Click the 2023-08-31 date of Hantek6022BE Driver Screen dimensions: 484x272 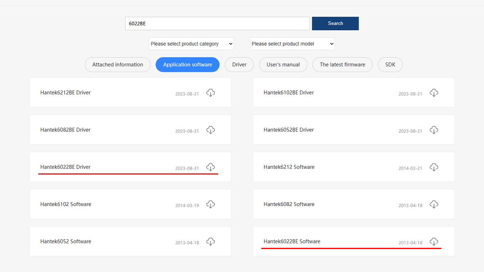pos(187,168)
